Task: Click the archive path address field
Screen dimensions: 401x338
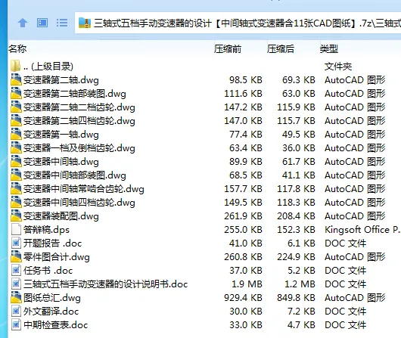Action: click(x=238, y=23)
